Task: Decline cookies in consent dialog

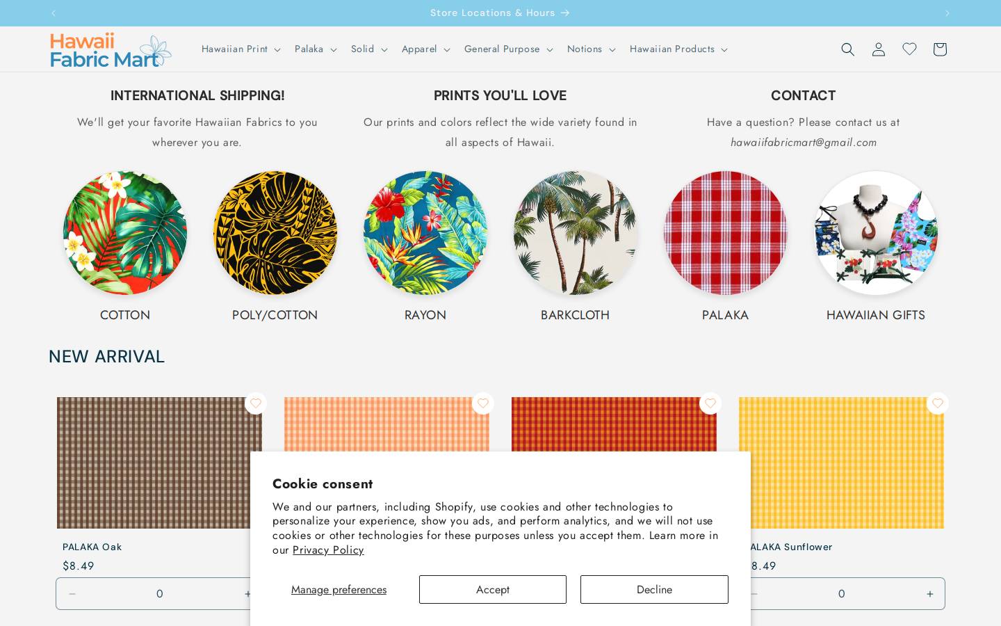Action: point(654,589)
